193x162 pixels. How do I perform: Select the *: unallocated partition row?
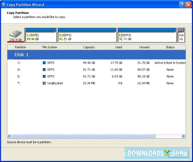click(x=96, y=83)
